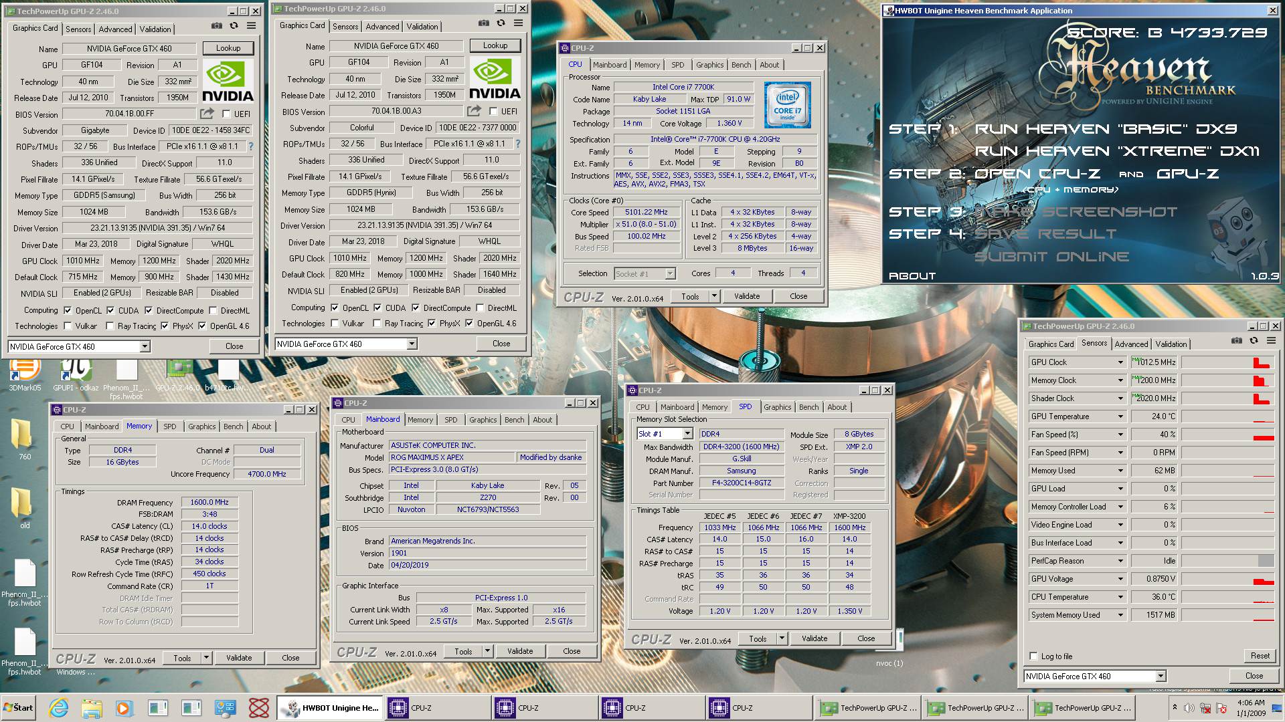Open hamburger menu in GPU-Z Sensors window
The height and width of the screenshot is (722, 1285).
pos(1270,341)
